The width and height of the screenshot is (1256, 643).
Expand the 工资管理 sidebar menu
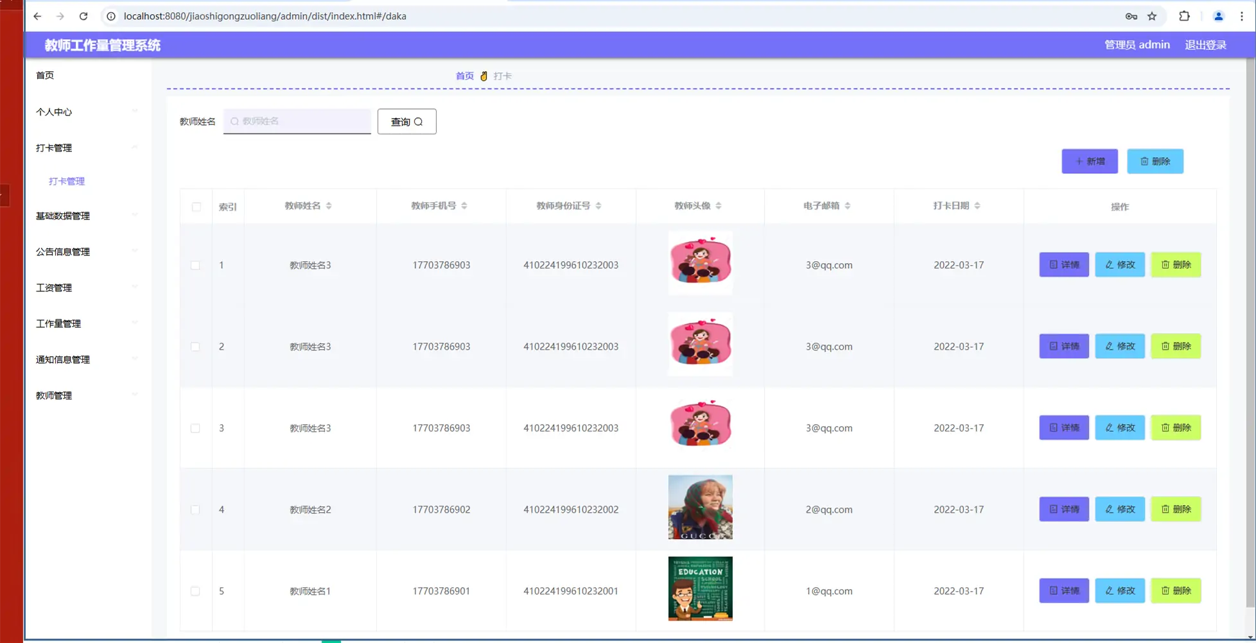click(87, 287)
